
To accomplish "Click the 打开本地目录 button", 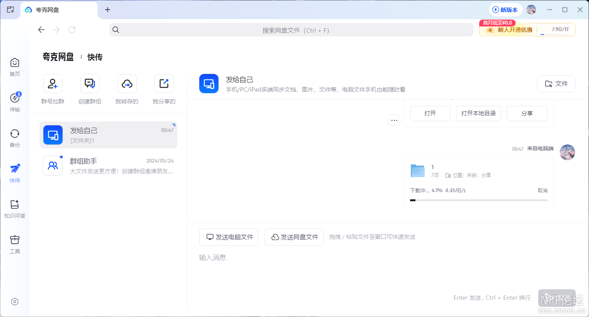I will tap(478, 113).
